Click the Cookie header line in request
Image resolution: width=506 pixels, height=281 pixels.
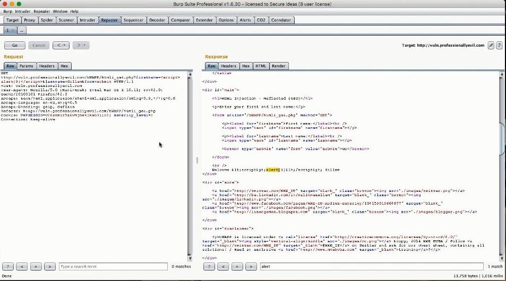point(77,115)
